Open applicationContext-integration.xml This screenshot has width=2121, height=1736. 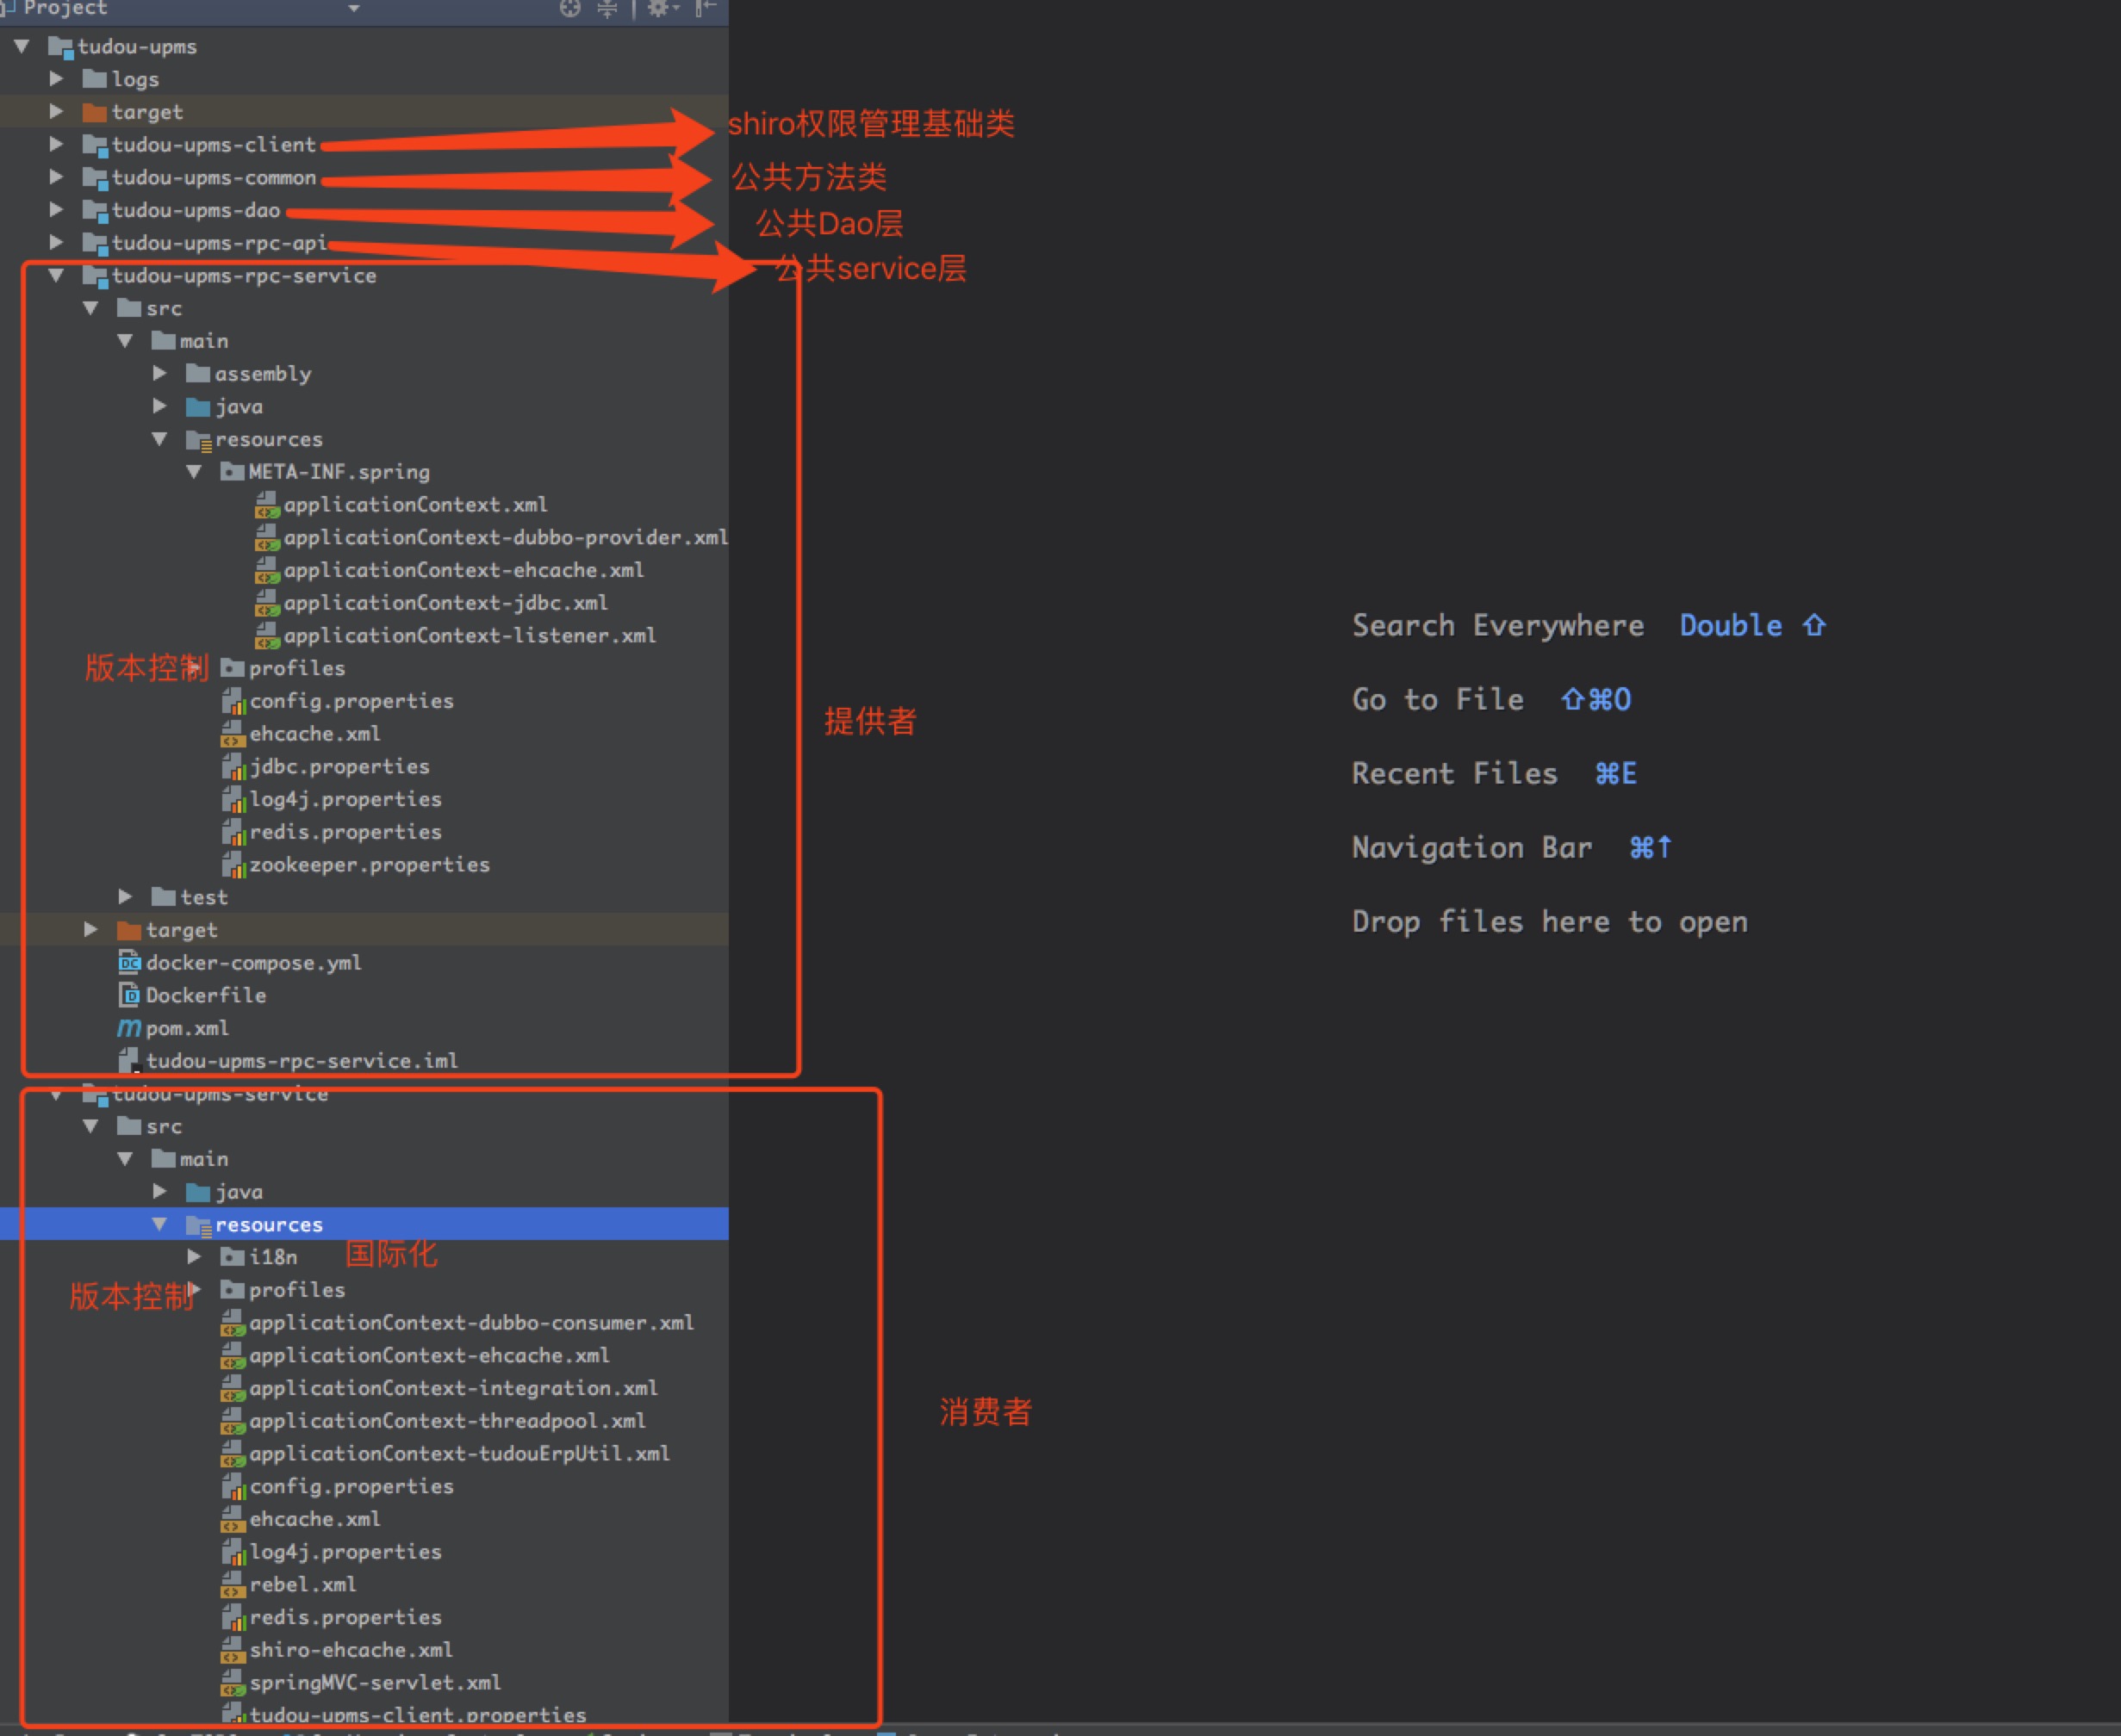tap(453, 1388)
